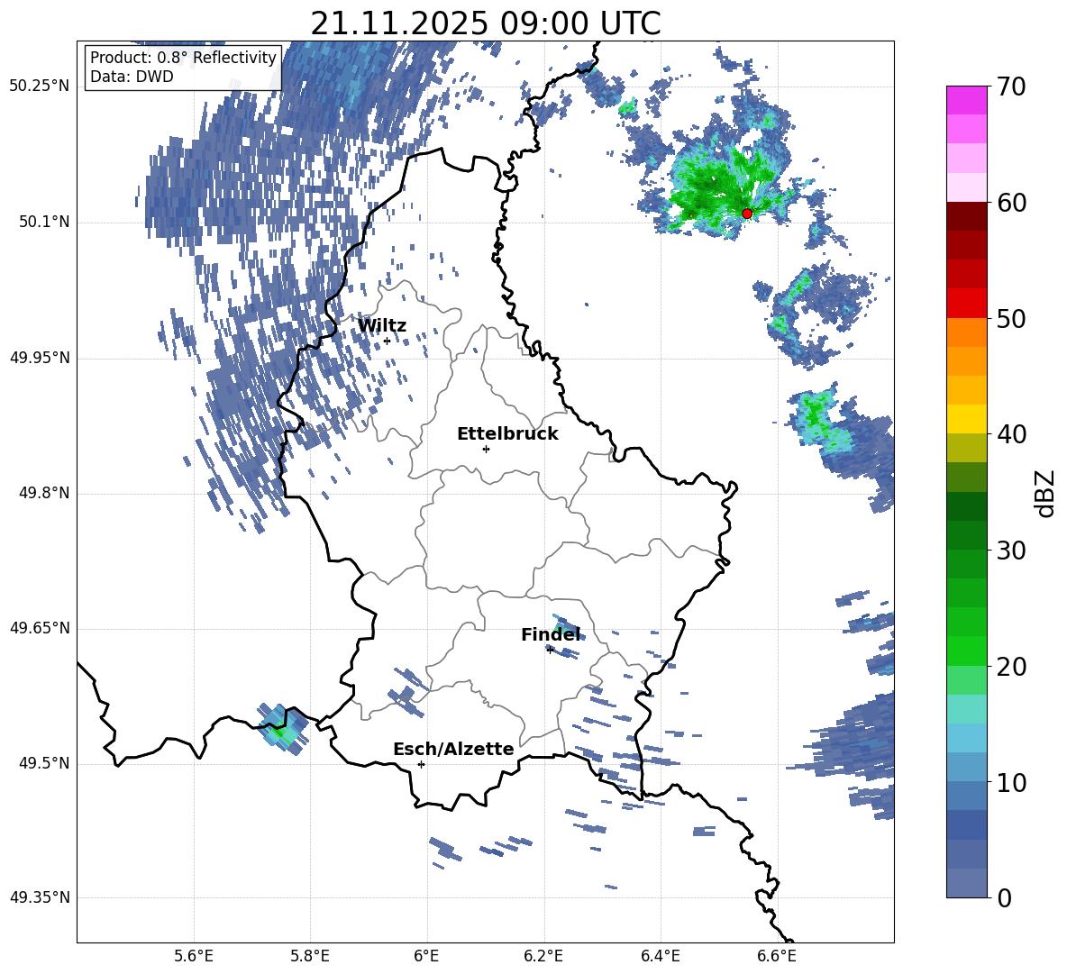
Task: Click the Product: 0.8° Reflectivity text
Action: point(183,57)
